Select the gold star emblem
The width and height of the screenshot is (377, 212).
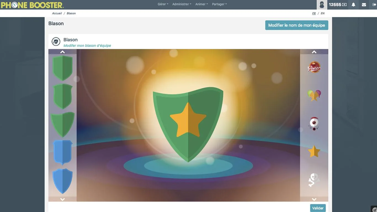point(314,152)
